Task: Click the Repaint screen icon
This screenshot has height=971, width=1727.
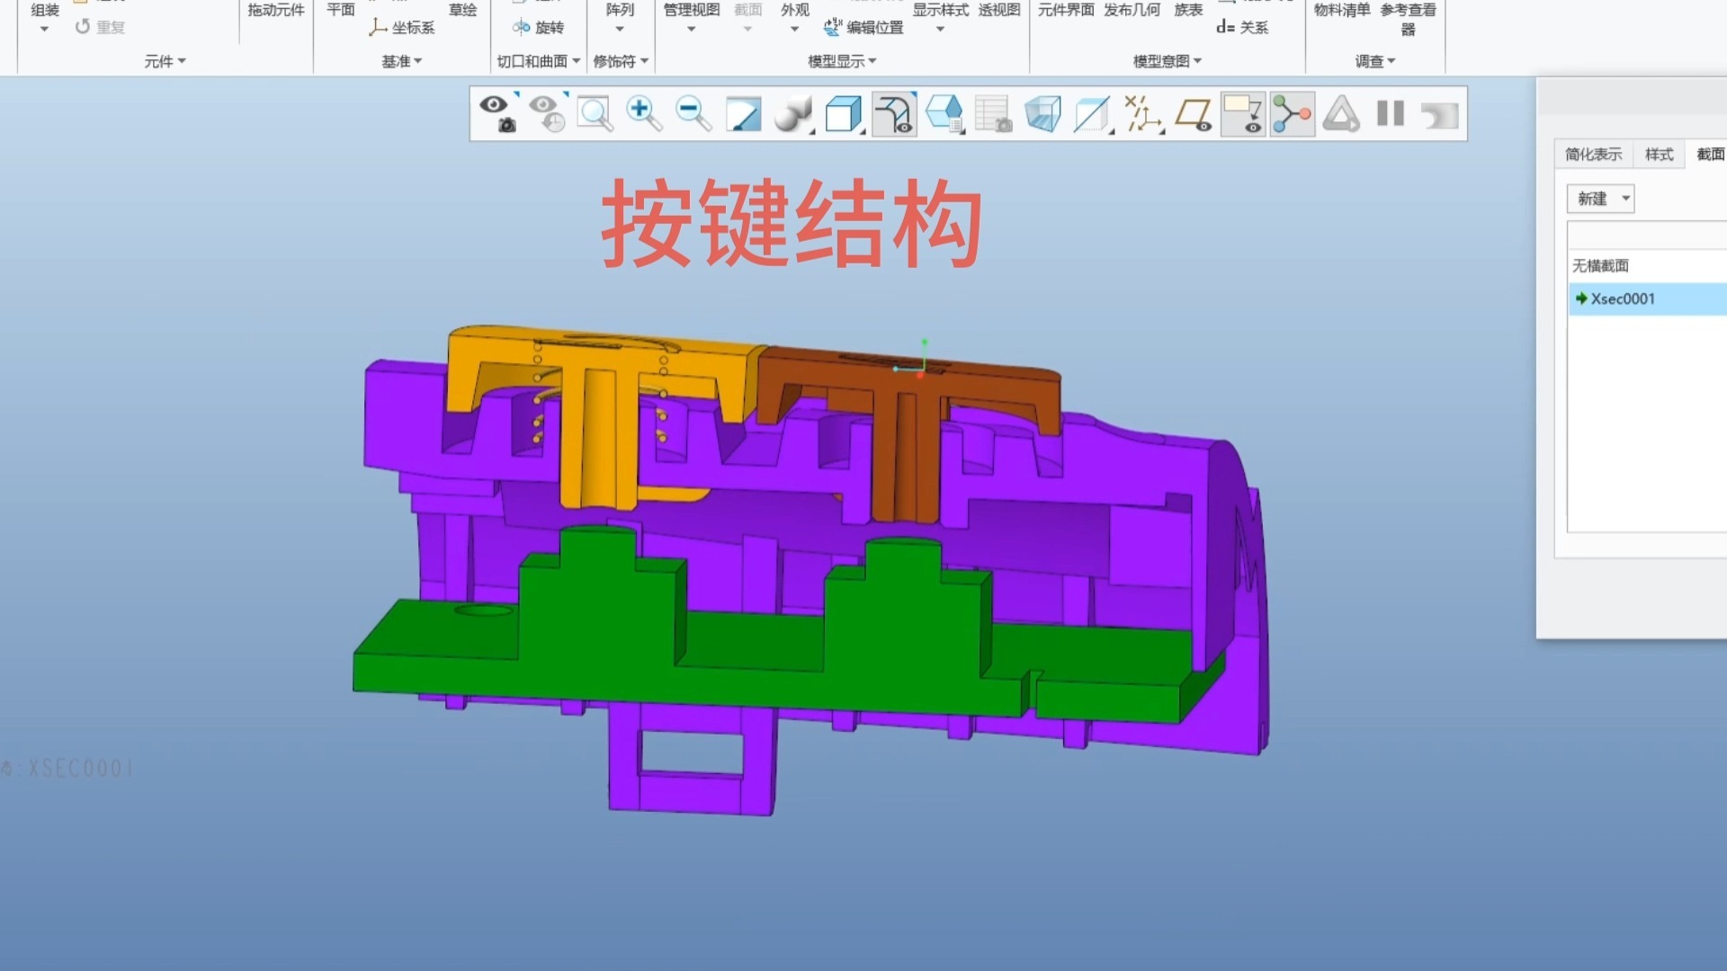Action: point(743,114)
